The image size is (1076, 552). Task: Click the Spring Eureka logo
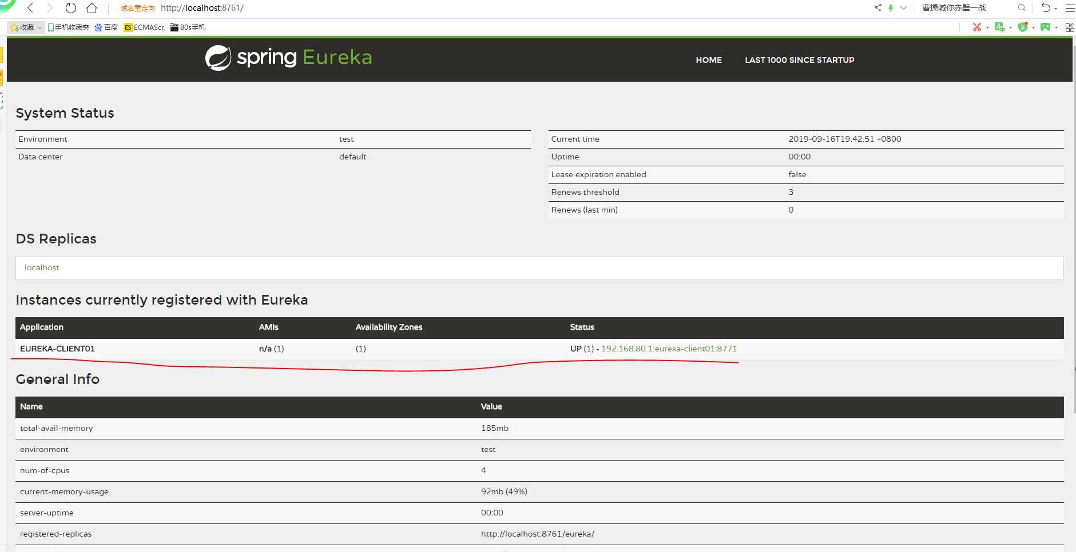coord(288,58)
